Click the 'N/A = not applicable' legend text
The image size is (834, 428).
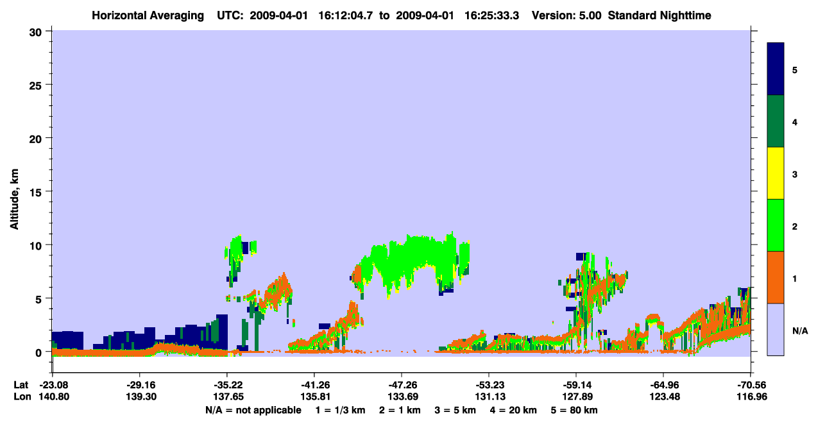point(253,410)
